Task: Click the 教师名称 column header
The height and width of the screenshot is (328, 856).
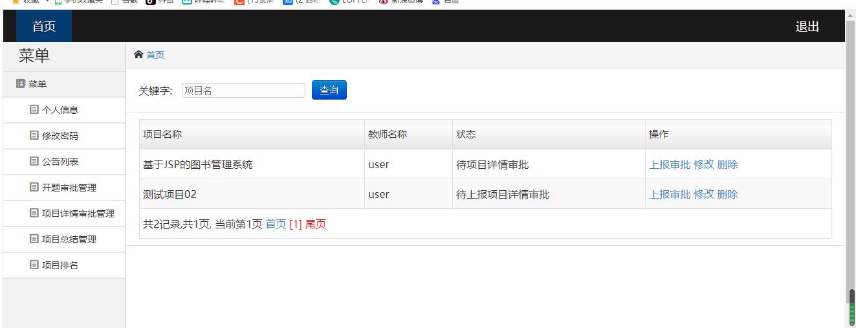Action: [409, 135]
